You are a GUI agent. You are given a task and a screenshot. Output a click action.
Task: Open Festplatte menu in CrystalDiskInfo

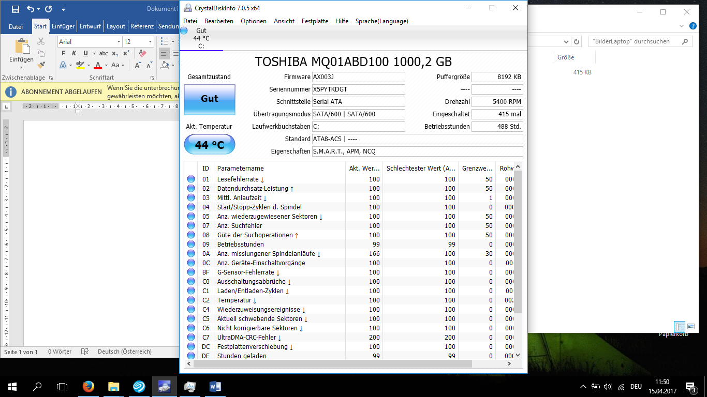coord(315,21)
